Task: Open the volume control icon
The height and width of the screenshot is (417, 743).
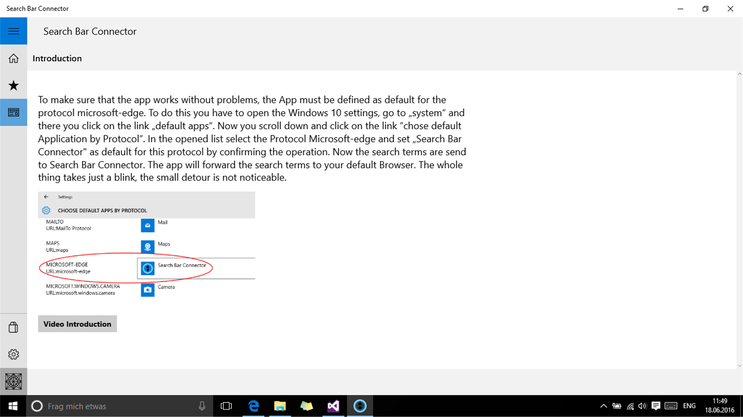Action: click(x=642, y=406)
